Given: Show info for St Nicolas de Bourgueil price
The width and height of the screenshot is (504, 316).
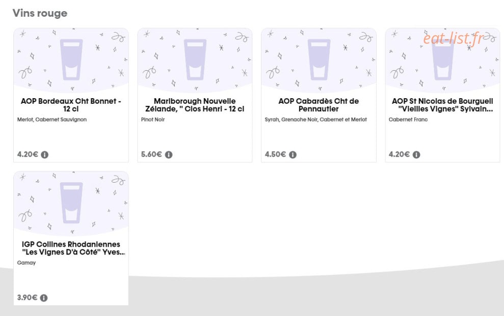Looking at the screenshot, I should pyautogui.click(x=416, y=155).
